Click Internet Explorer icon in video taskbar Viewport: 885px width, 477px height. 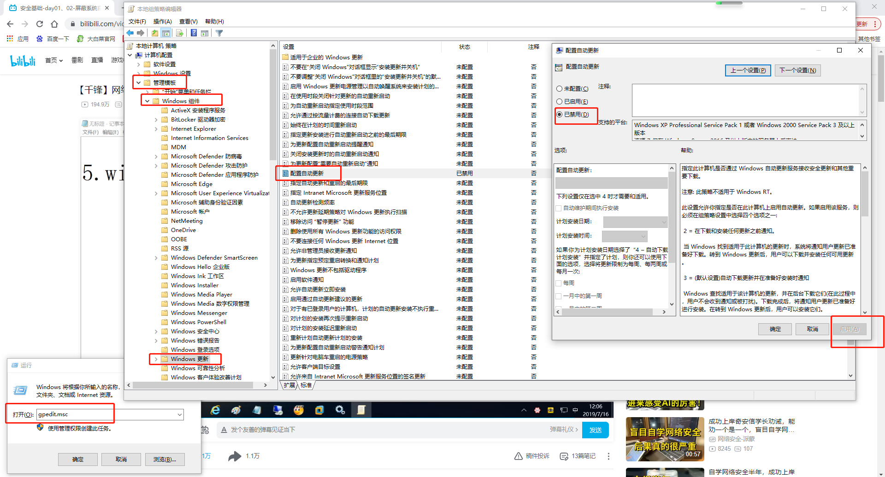pos(215,410)
